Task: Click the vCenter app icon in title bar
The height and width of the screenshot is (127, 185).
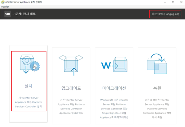Action: (x=3, y=2)
